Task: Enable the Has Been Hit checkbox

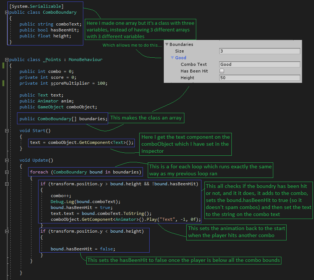Action: click(x=222, y=71)
